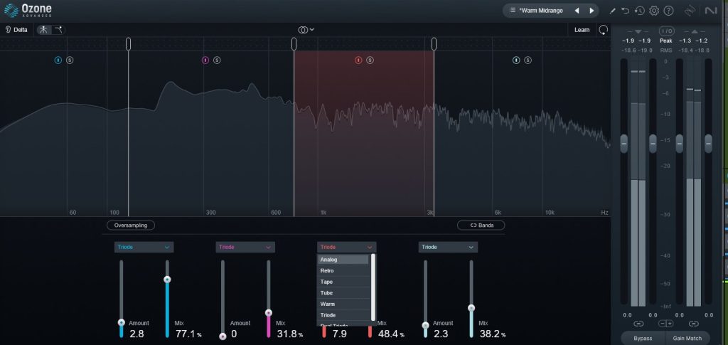Click the pencil edit icon in header
The width and height of the screenshot is (728, 345).
(612, 11)
